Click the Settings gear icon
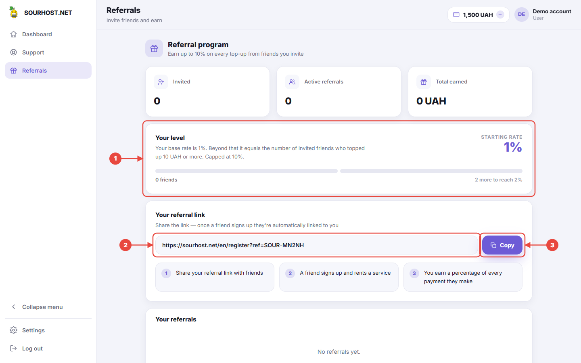This screenshot has height=363, width=581. point(14,330)
